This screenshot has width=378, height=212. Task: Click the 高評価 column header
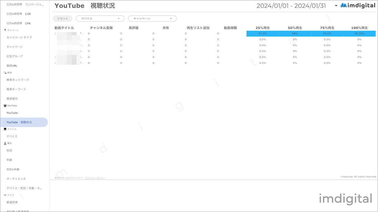(134, 28)
